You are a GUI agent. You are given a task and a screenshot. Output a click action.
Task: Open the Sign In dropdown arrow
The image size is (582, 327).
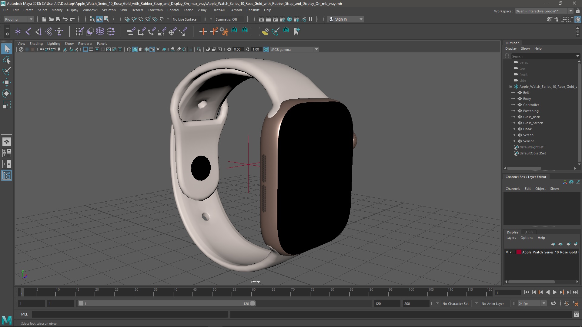pos(361,19)
